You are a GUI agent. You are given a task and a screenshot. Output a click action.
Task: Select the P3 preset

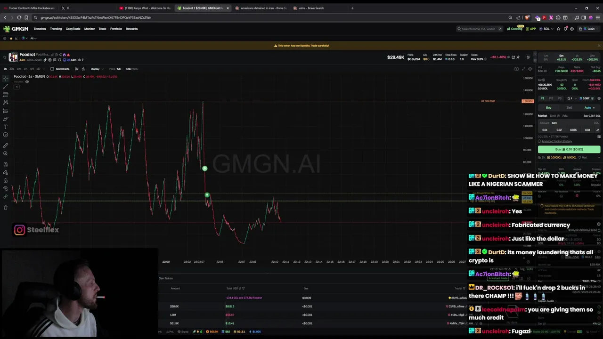click(559, 98)
